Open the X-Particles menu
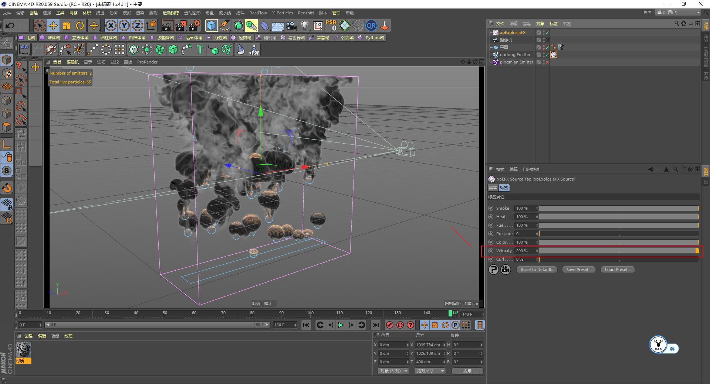 (x=282, y=13)
